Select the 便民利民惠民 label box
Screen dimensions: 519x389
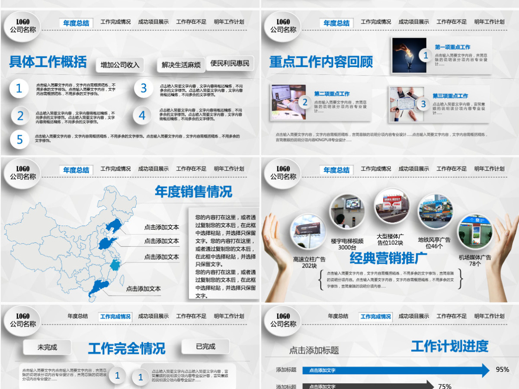230,64
